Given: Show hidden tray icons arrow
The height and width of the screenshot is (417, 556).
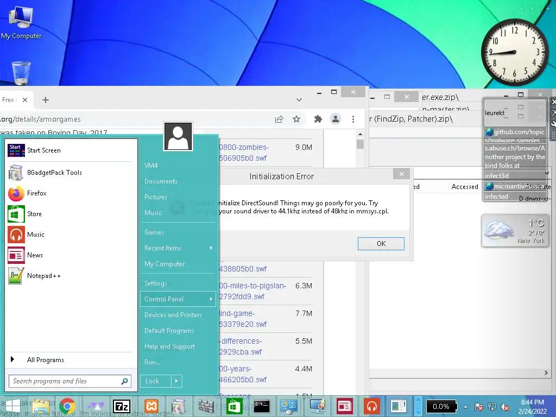Looking at the screenshot, I should coord(465,407).
